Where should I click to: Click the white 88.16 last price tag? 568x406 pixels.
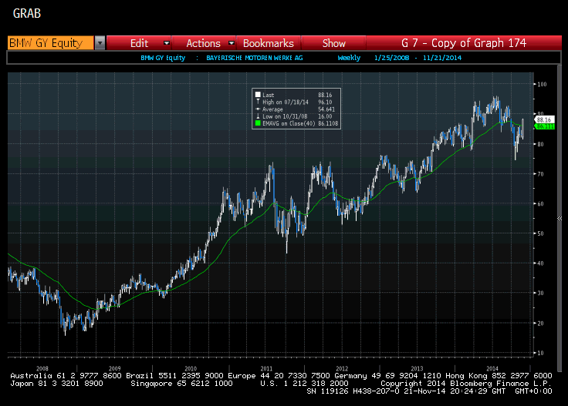point(543,120)
